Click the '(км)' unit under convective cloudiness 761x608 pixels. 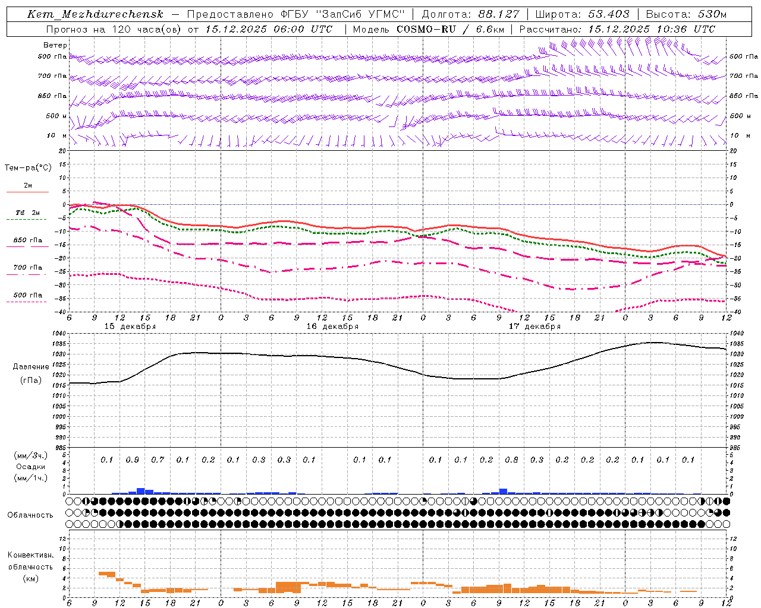click(x=30, y=578)
